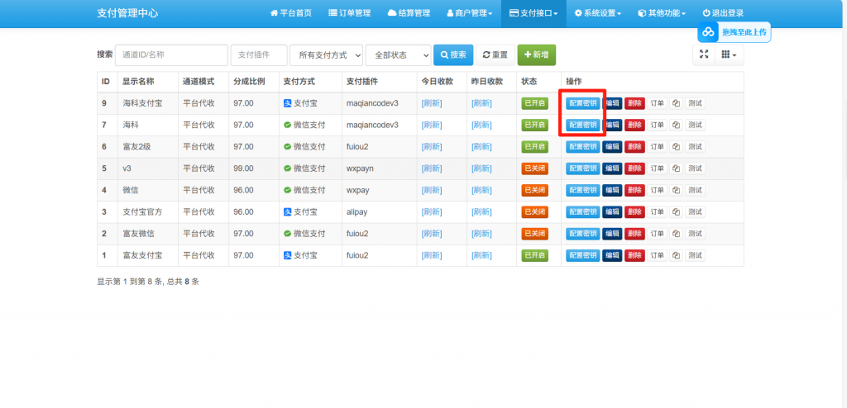847x408 pixels.
Task: Click the copy icon in the 富友支付宝 row
Action: pyautogui.click(x=676, y=255)
